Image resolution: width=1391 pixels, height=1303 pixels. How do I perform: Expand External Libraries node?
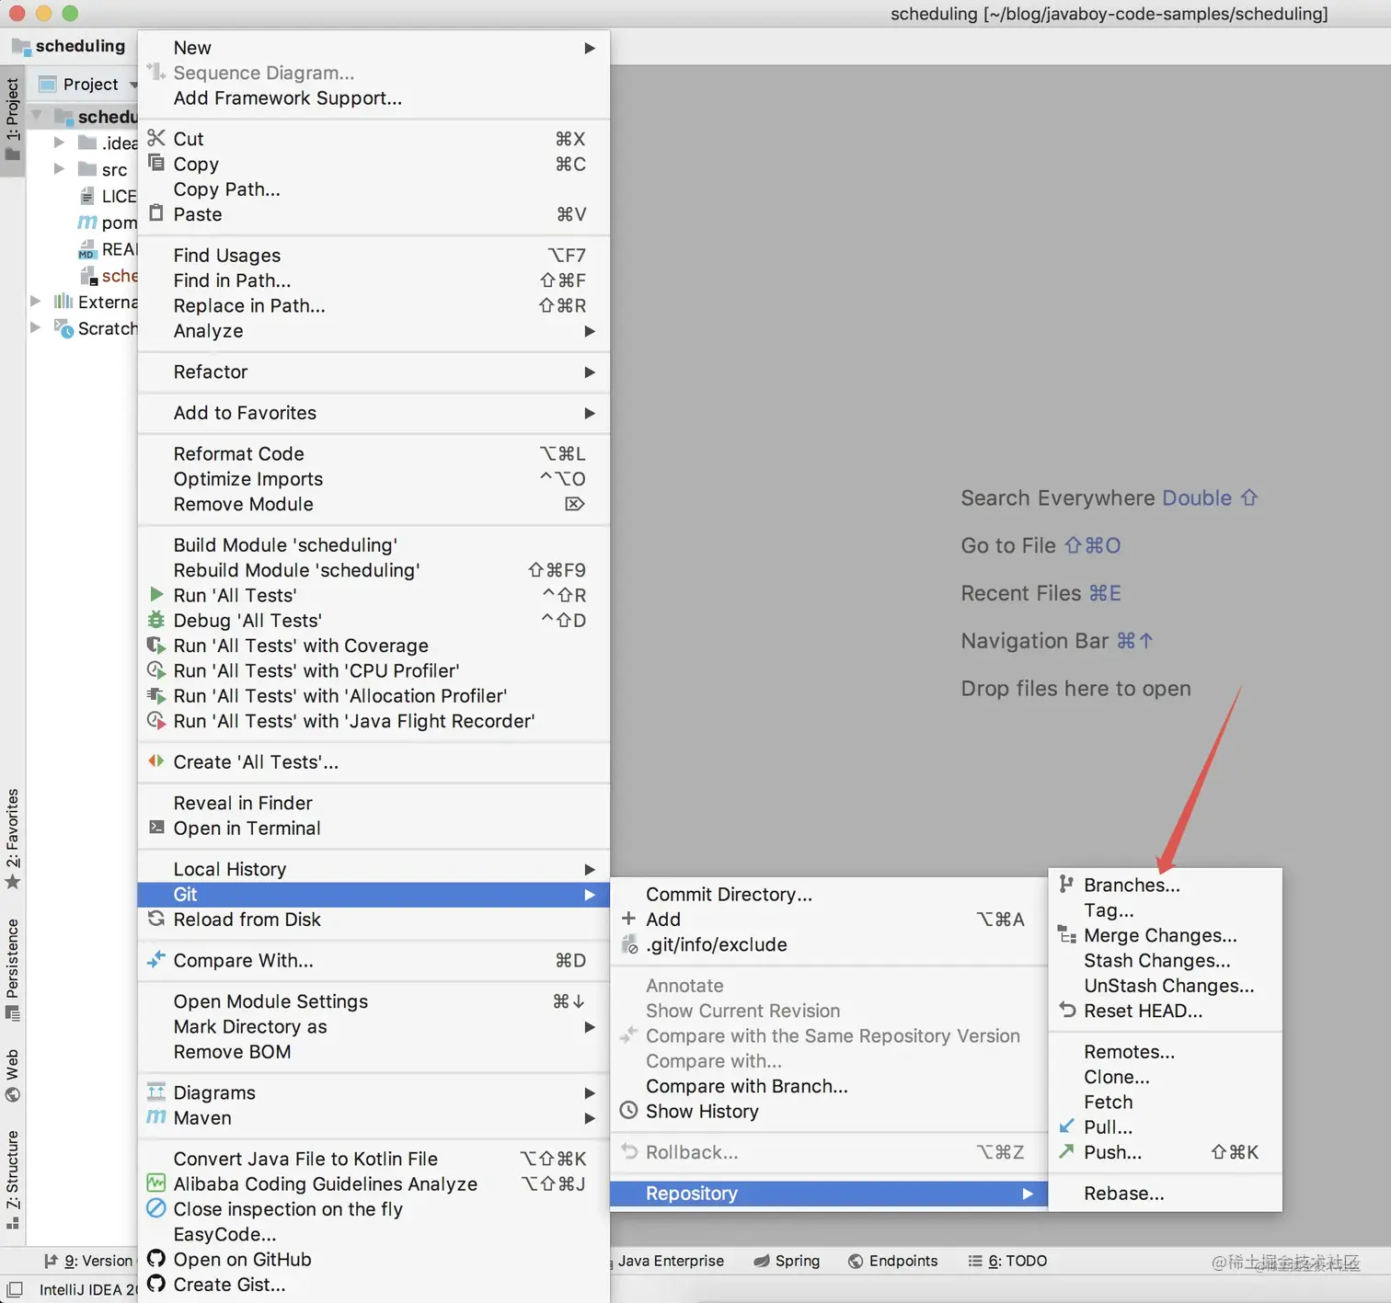[35, 301]
